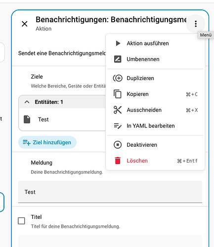This screenshot has width=214, height=247.
Task: Click the scissors icon for Ausschneiden
Action: click(x=118, y=110)
